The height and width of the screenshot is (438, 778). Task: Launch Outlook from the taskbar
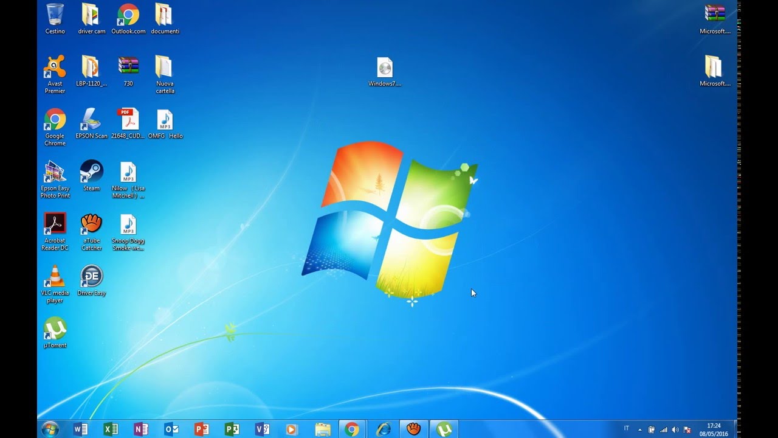click(171, 429)
